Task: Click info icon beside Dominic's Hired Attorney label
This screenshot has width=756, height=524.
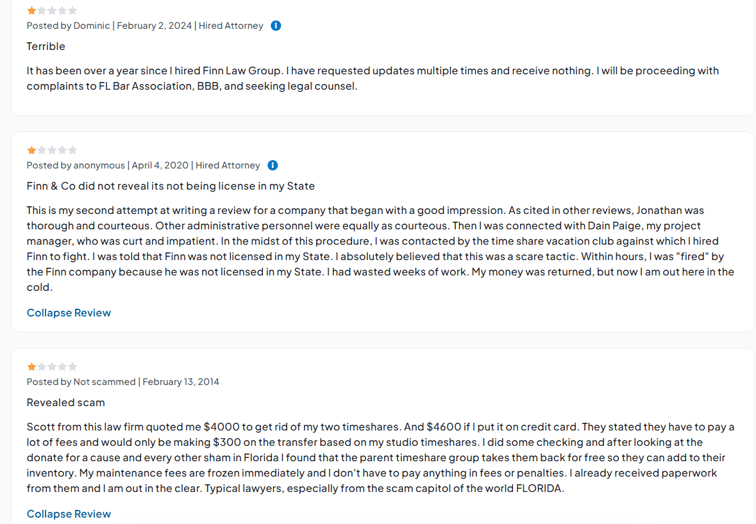Action: [x=276, y=26]
